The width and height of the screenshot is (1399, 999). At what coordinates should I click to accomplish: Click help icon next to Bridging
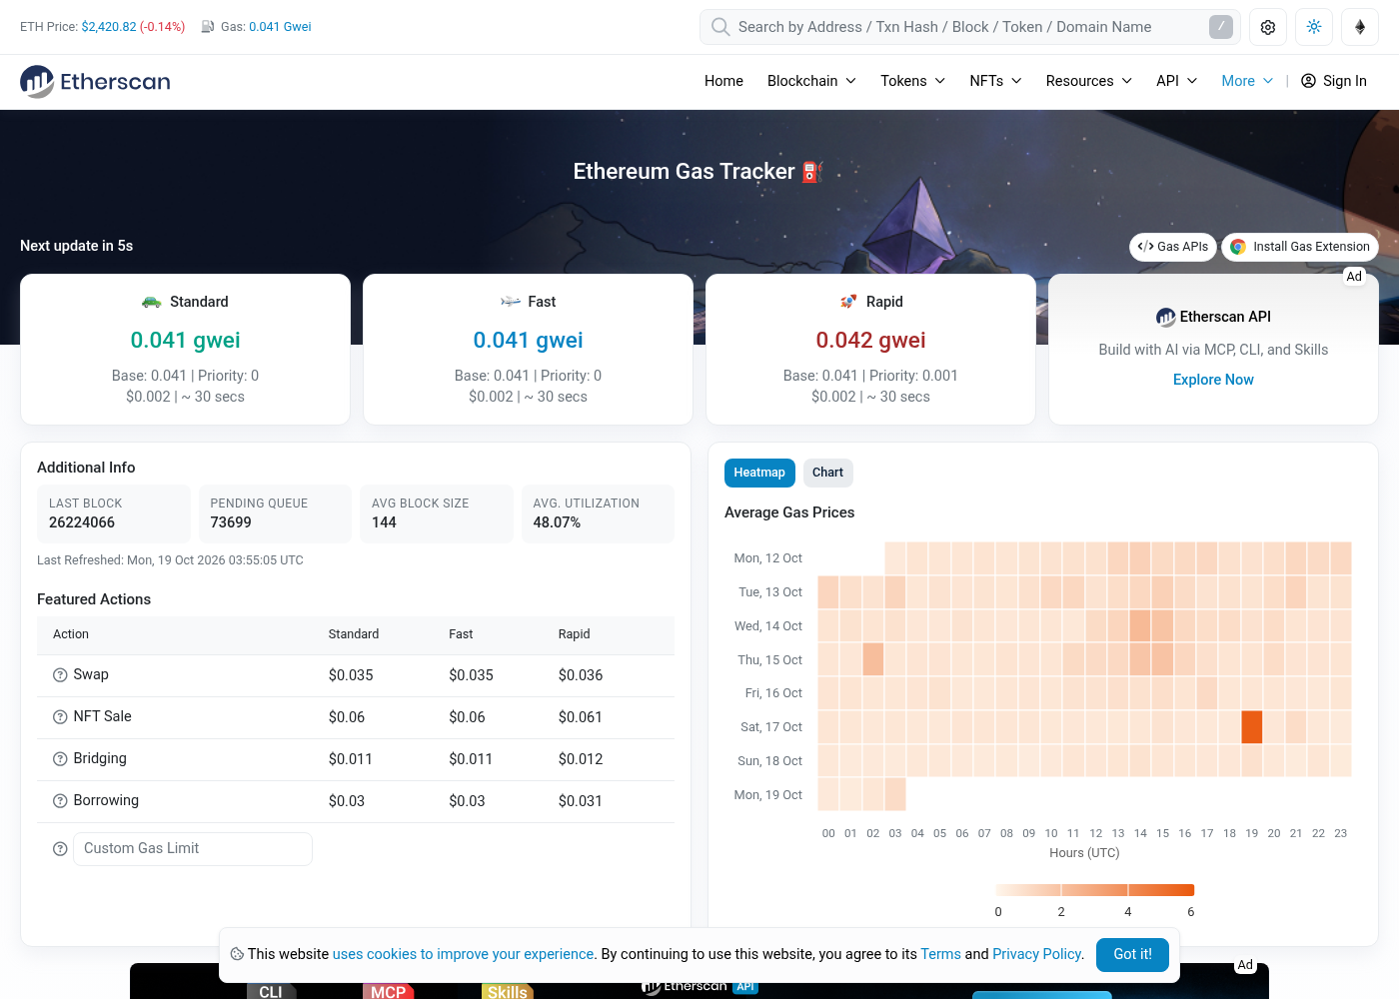(x=60, y=759)
